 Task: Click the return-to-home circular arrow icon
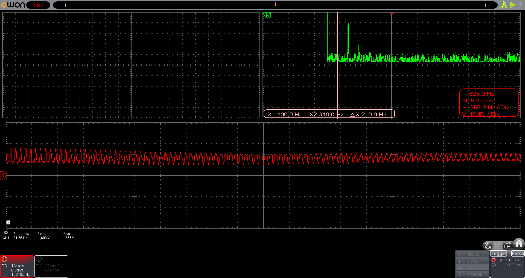coord(488,246)
